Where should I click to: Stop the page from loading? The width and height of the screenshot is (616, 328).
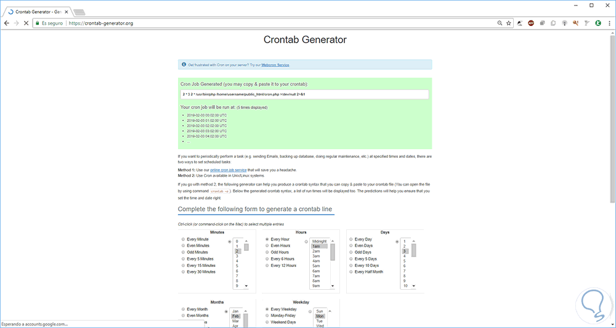point(26,23)
